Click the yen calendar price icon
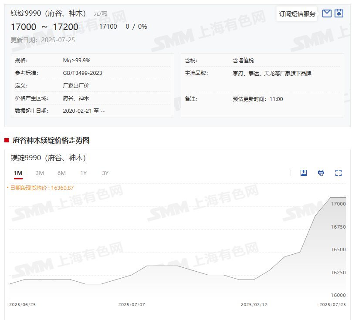Viewport: 352px width, 320px height. pos(339,13)
